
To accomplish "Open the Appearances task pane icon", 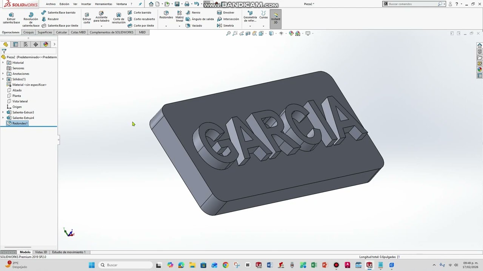I will [x=480, y=70].
